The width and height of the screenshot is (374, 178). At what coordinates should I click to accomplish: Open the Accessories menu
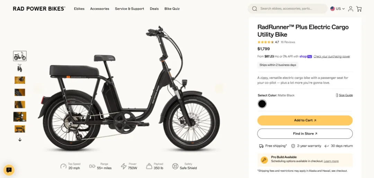pos(99,9)
